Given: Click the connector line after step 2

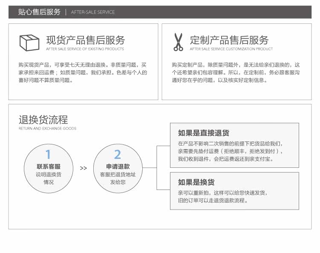Looking at the screenshot, I should coord(150,168).
